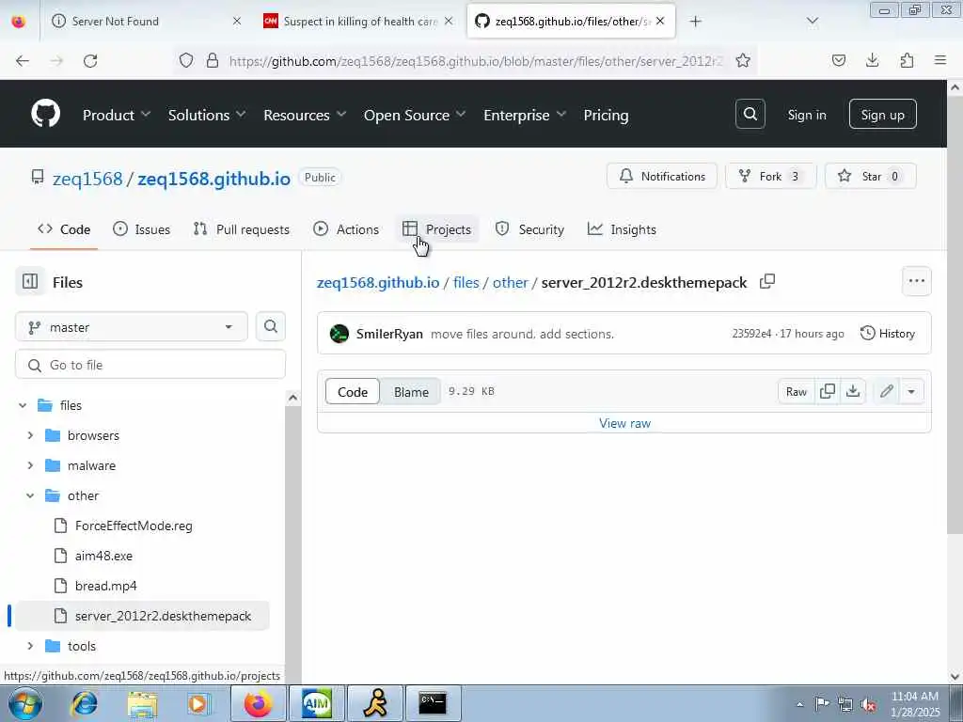Switch to the CNN Suspect in killing tab
The image size is (963, 722).
[x=360, y=22]
